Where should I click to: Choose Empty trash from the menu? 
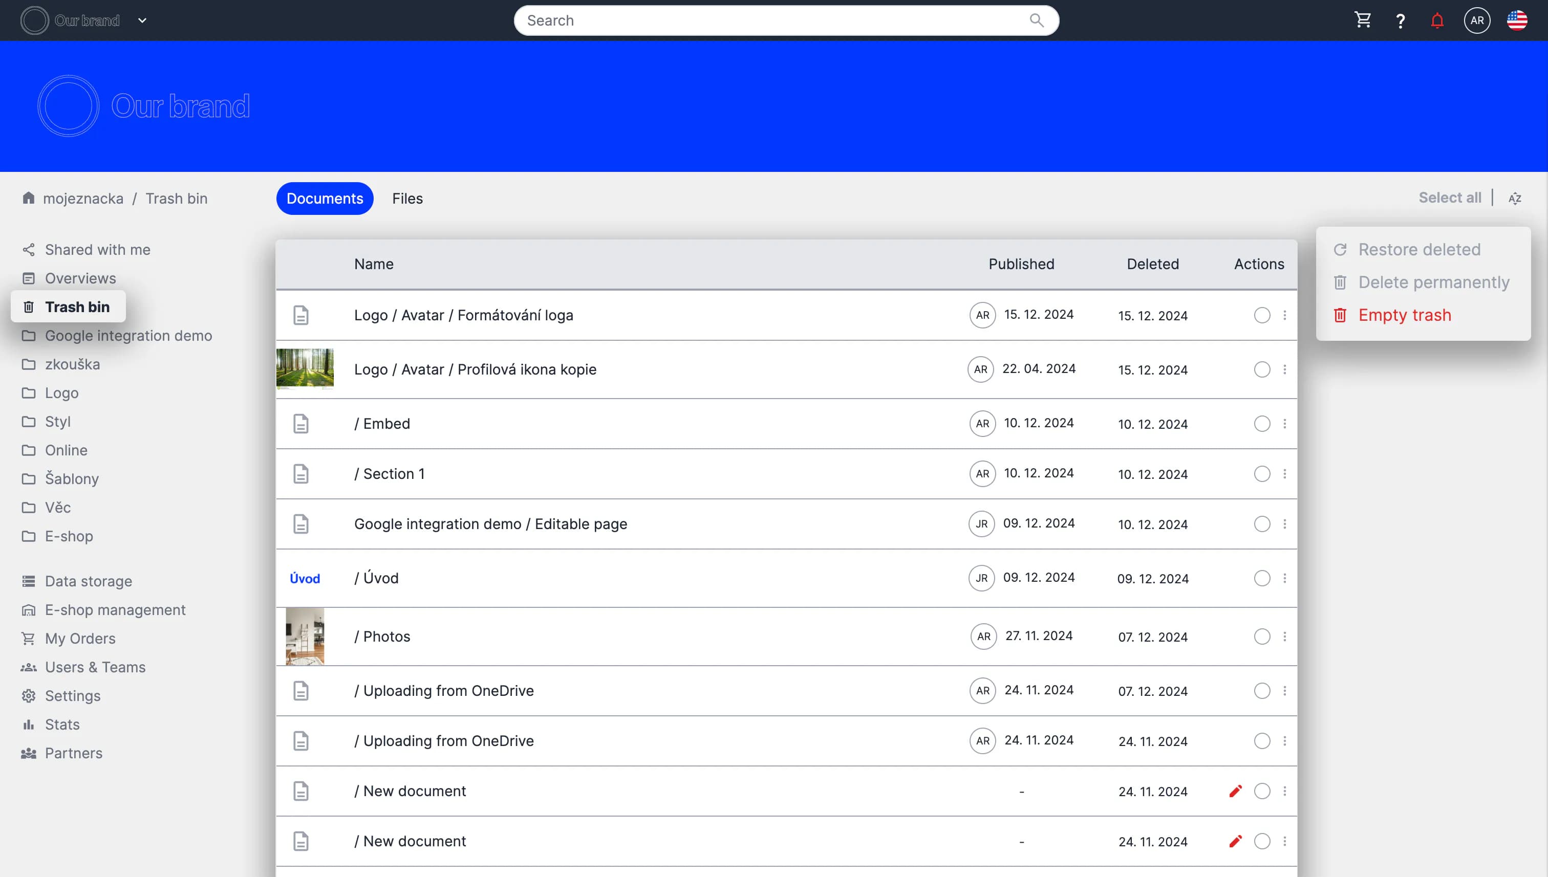(x=1404, y=315)
